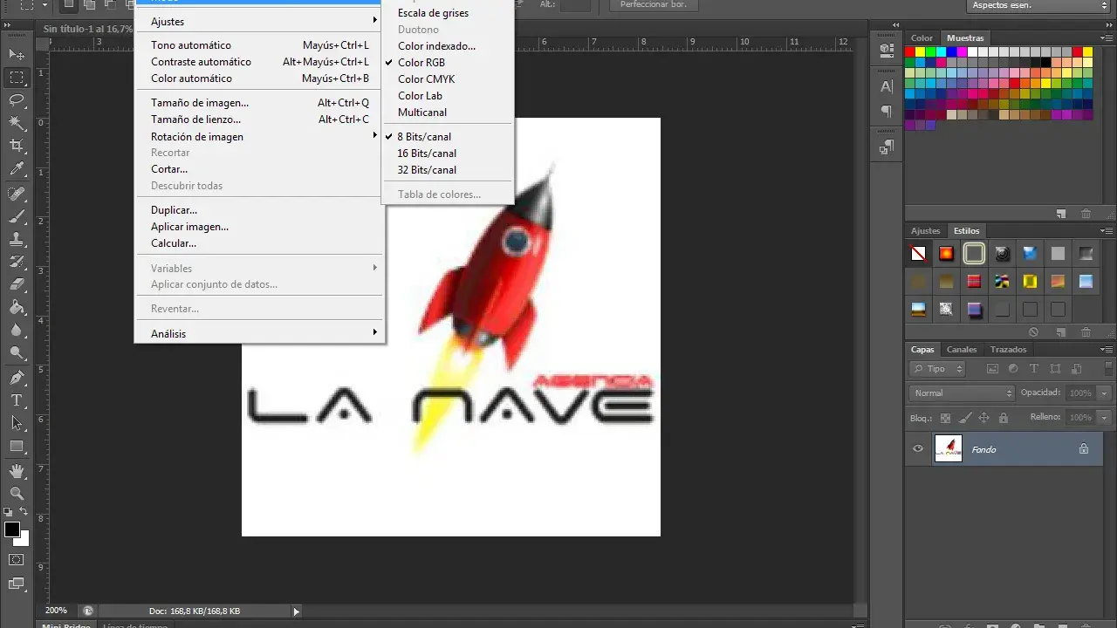Toggle type layer filter
Viewport: 1117px width, 628px height.
pos(1034,369)
